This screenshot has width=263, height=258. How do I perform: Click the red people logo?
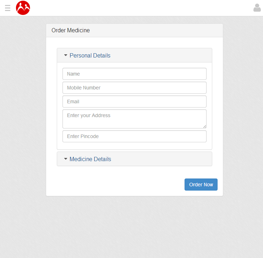click(23, 8)
